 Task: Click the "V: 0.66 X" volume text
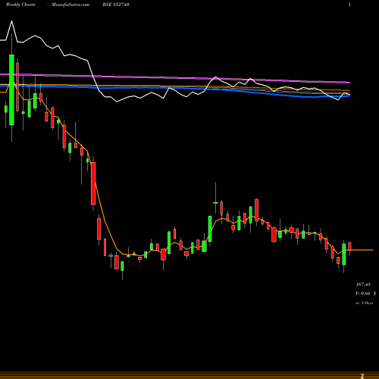click(x=366, y=293)
